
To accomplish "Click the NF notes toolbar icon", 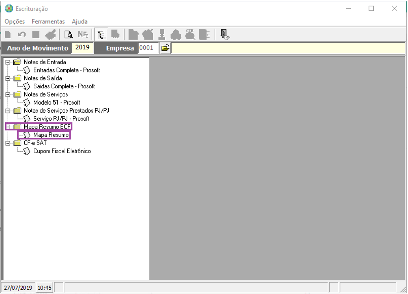I will 83,35.
